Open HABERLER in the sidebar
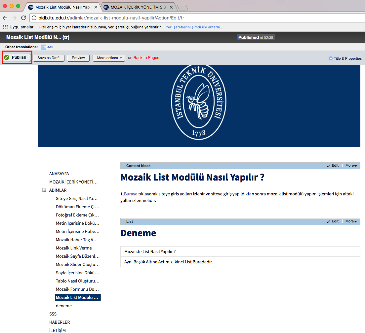 pyautogui.click(x=60, y=322)
